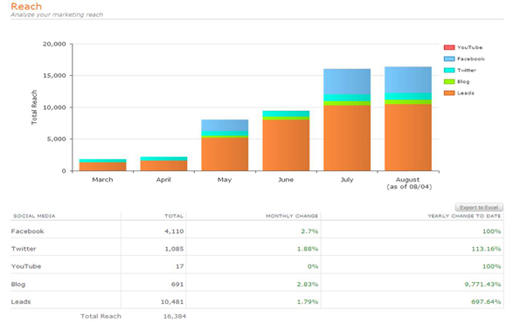This screenshot has height=323, width=513.
Task: Click the July axis label
Action: tap(347, 180)
